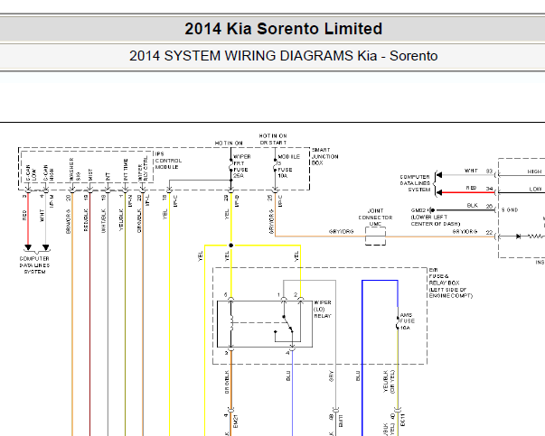This screenshot has width=545, height=436.
Task: Click the "GRY/ORG" label next to pin 22
Action: pos(465,231)
